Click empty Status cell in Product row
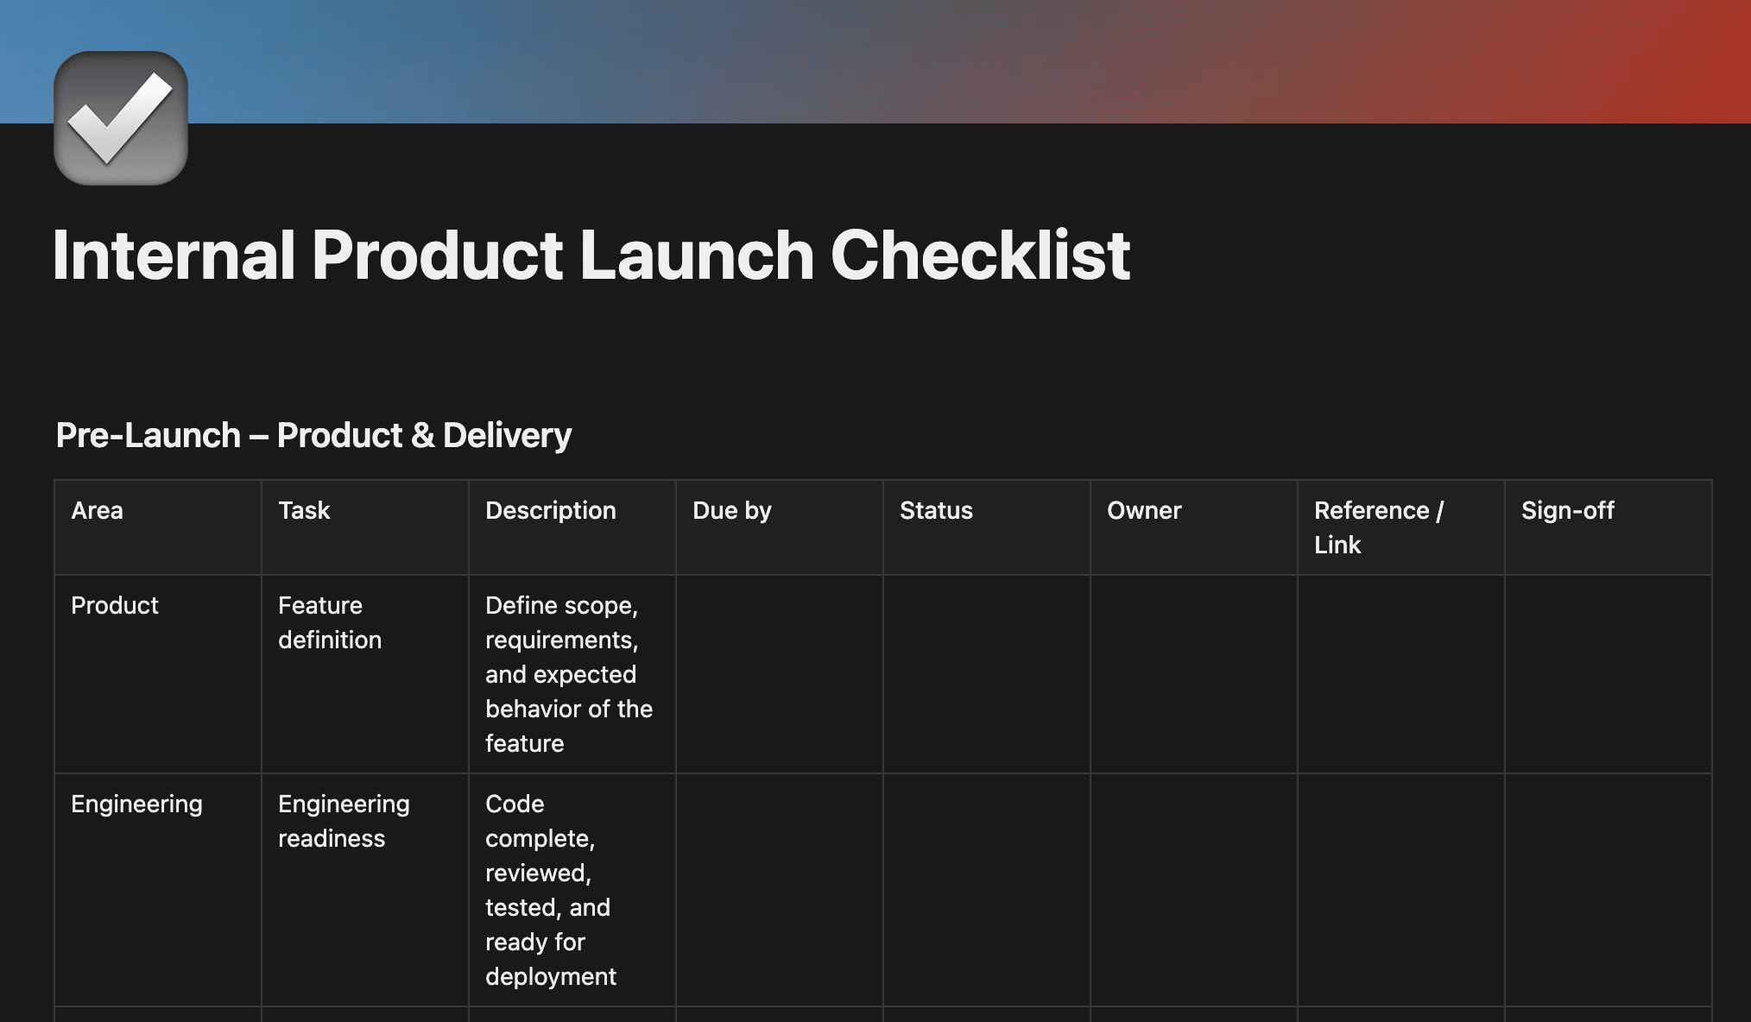The height and width of the screenshot is (1022, 1751). pyautogui.click(x=986, y=674)
